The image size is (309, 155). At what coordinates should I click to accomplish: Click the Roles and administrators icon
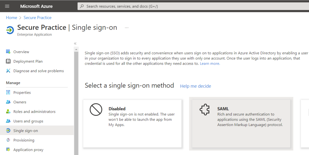(x=8, y=111)
